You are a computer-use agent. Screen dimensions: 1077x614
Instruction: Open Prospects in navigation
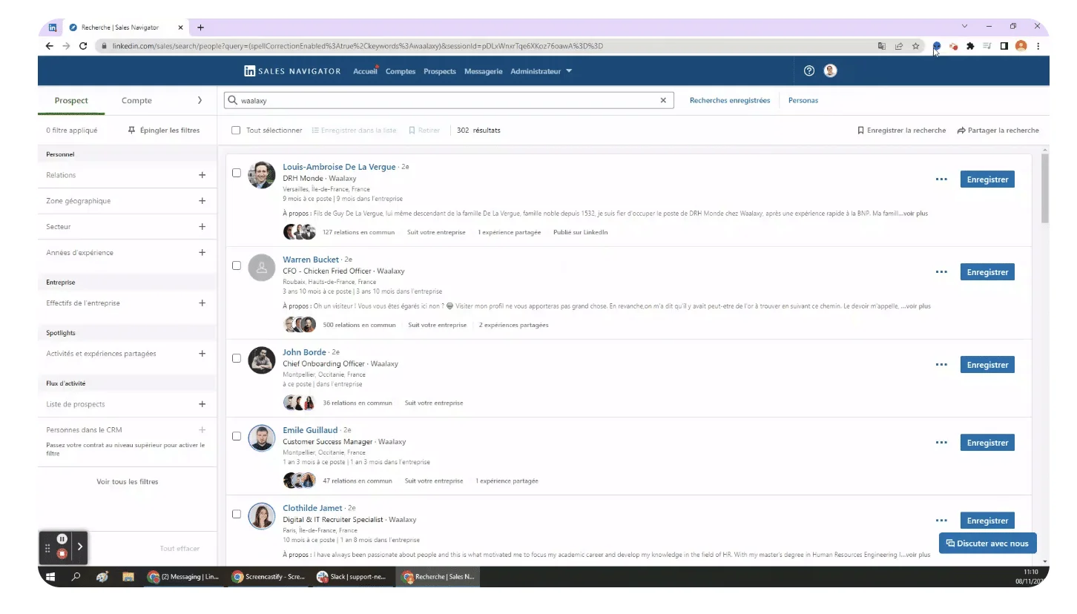440,71
